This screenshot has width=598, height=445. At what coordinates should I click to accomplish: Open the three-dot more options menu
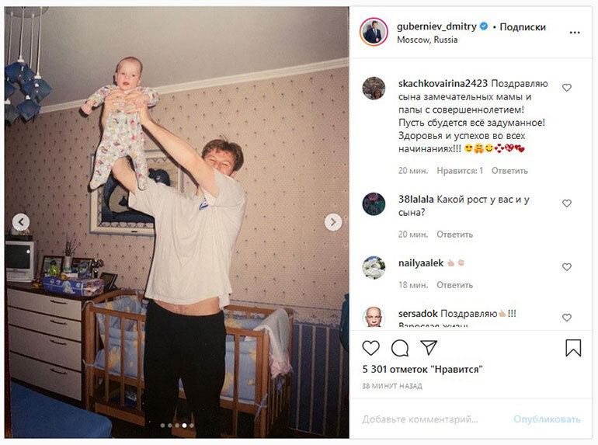[x=575, y=33]
